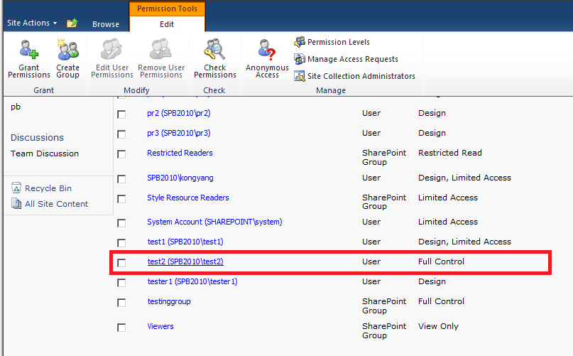Click the Edit User Permissions icon
Screen dimensions: 573x356
[111, 50]
